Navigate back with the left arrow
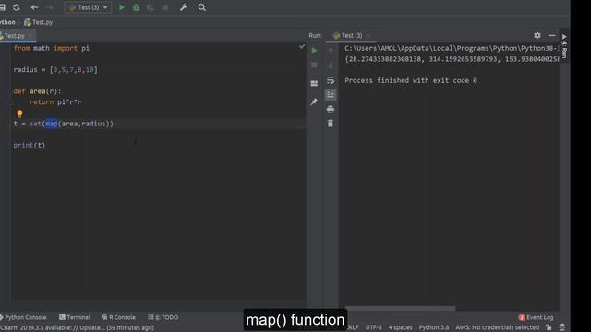Image resolution: width=591 pixels, height=332 pixels. (35, 7)
